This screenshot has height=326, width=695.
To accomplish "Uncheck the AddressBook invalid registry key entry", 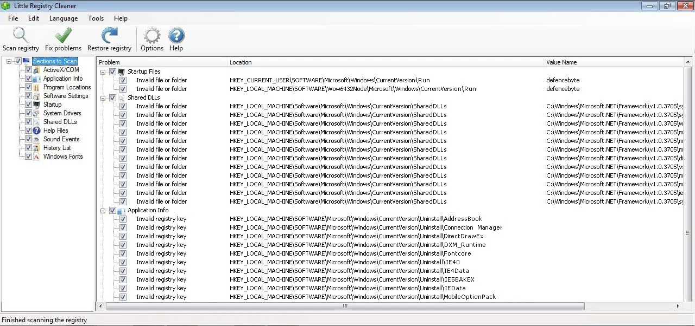I will [x=123, y=219].
